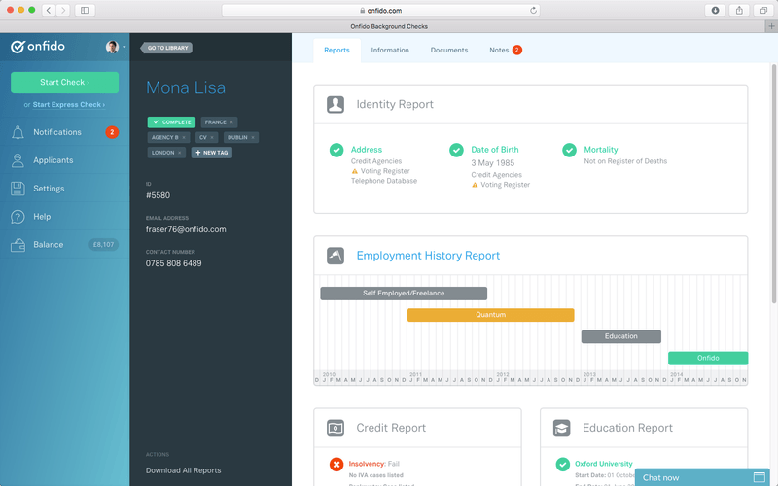This screenshot has width=778, height=486.
Task: Select the Education timeline bar
Action: [x=621, y=336]
